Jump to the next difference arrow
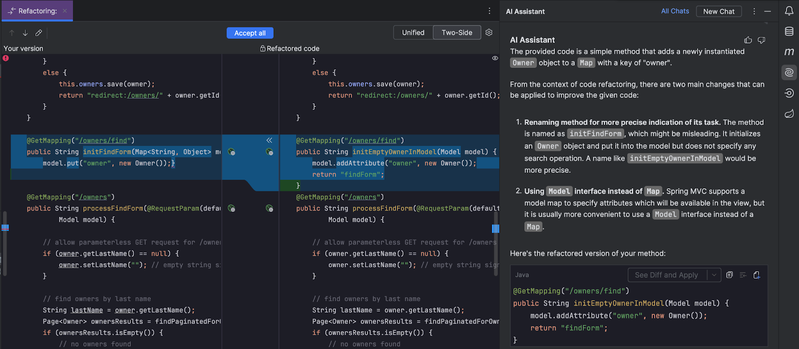 pos(25,33)
